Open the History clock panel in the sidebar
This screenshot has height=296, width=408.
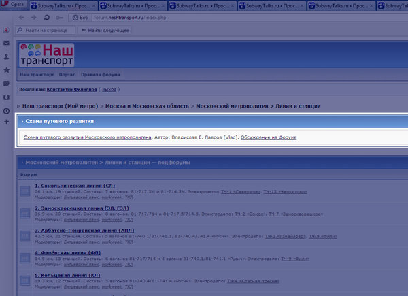click(x=6, y=110)
